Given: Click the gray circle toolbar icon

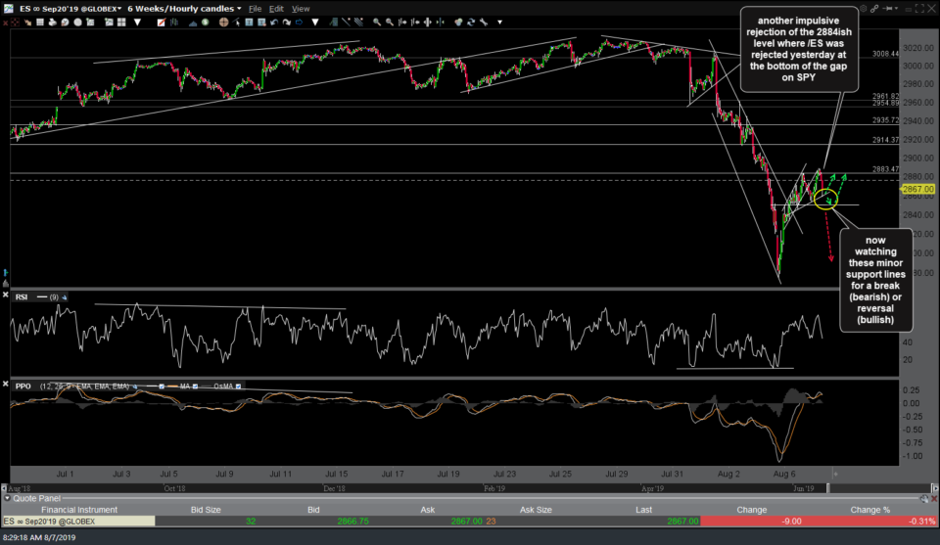Looking at the screenshot, I should tap(77, 23).
